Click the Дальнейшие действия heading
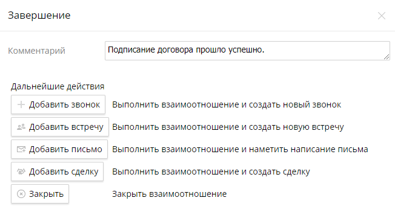395x218 pixels. (58, 86)
